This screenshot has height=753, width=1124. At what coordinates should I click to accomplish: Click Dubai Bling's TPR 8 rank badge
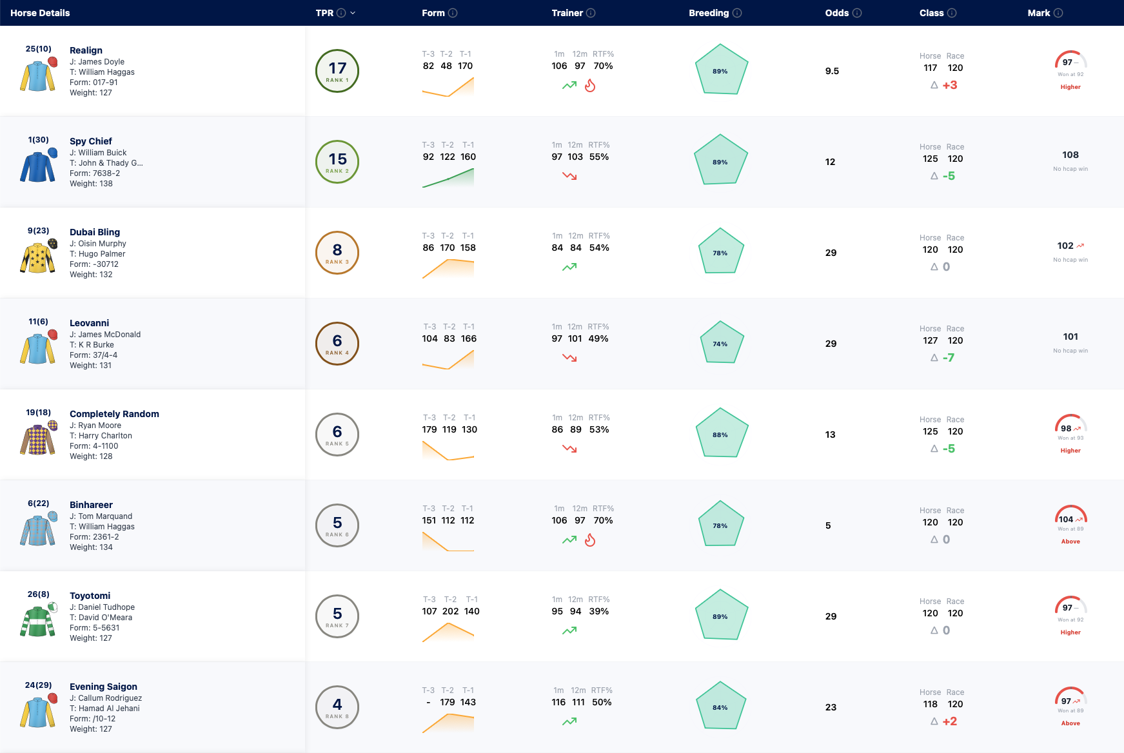[337, 253]
